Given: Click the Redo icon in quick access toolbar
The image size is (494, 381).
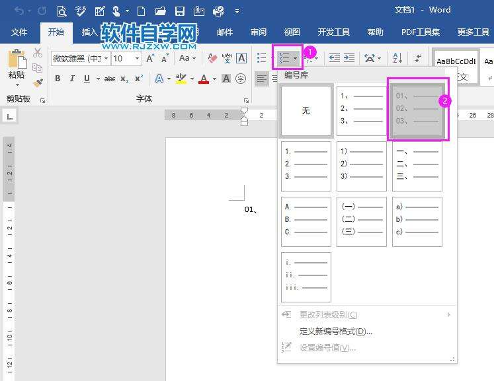Looking at the screenshot, I should [42, 11].
